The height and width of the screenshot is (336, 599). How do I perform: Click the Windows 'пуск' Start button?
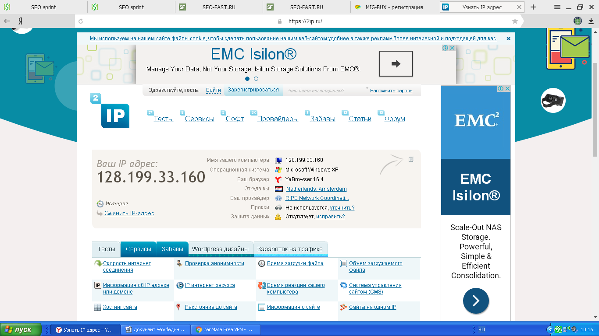(x=21, y=329)
